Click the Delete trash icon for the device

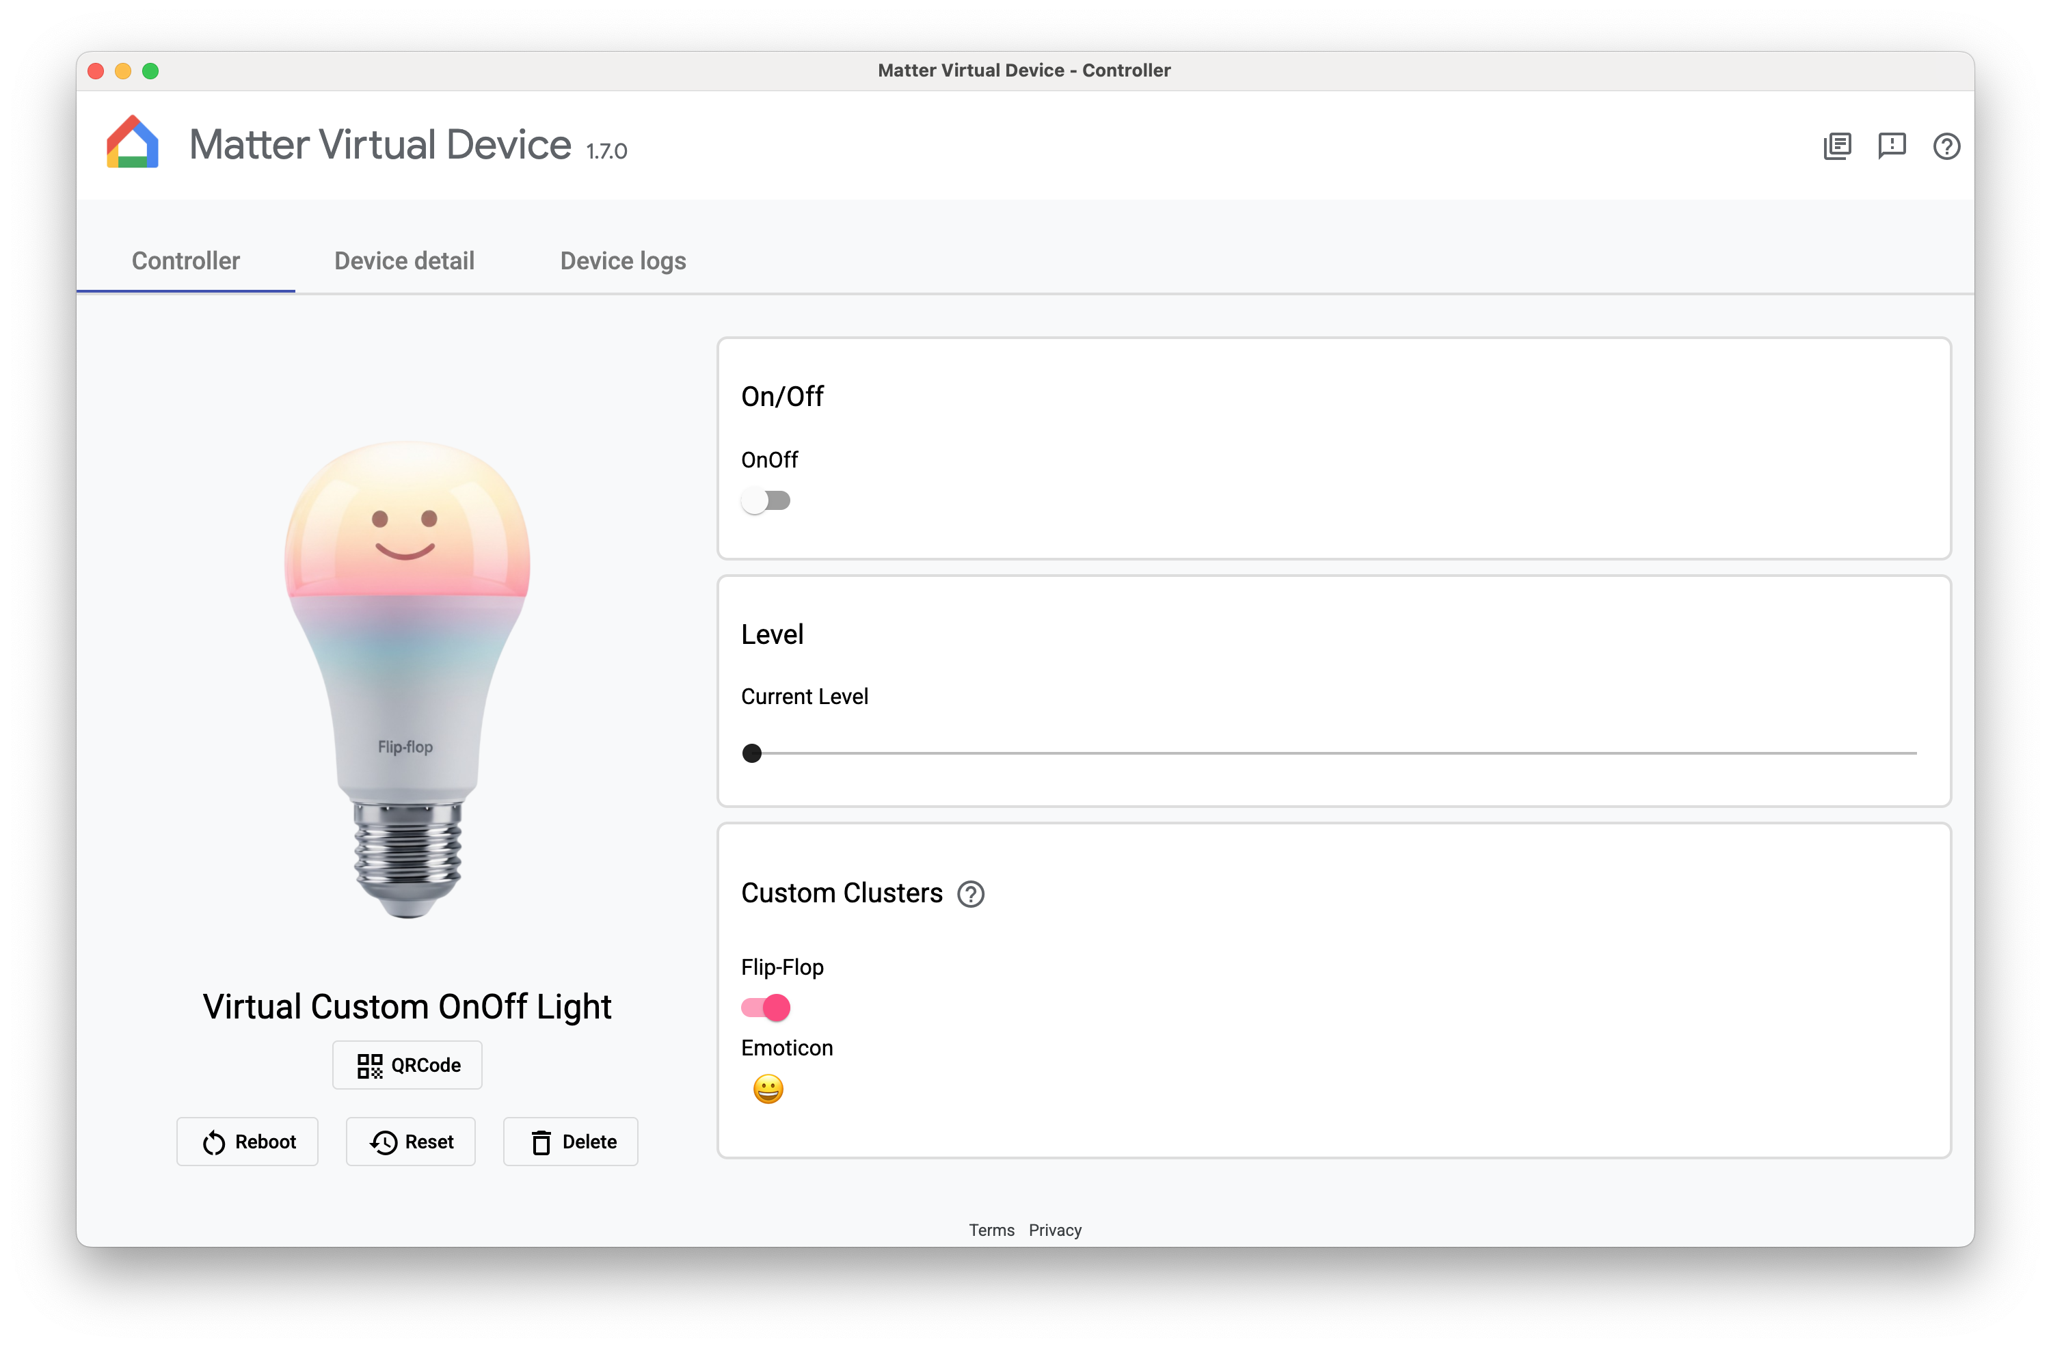(541, 1141)
